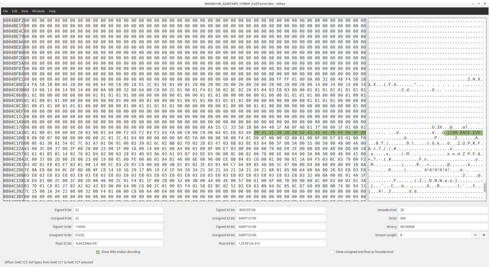489x267 pixels.
Task: Click offset label 0004C3BF
Action: [x=13, y=197]
